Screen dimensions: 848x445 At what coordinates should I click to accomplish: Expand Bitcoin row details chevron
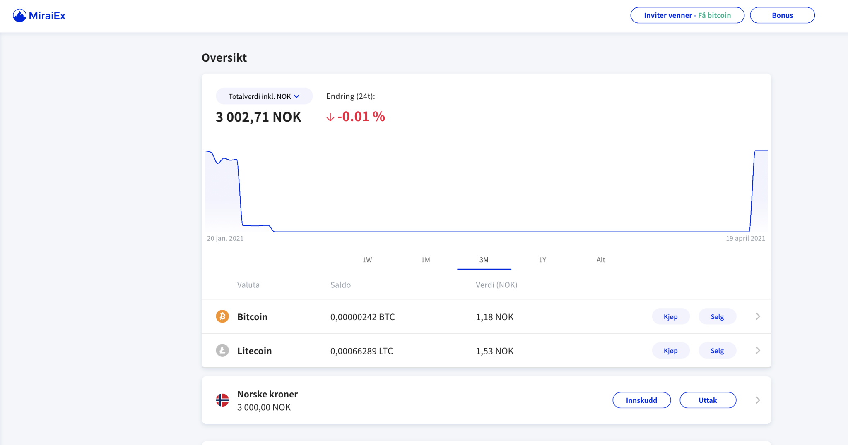(x=758, y=317)
